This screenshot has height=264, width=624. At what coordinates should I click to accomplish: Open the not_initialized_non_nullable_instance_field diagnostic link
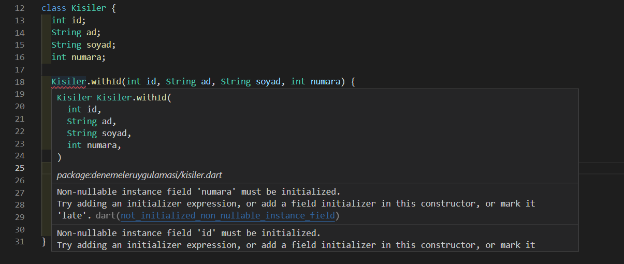click(229, 215)
